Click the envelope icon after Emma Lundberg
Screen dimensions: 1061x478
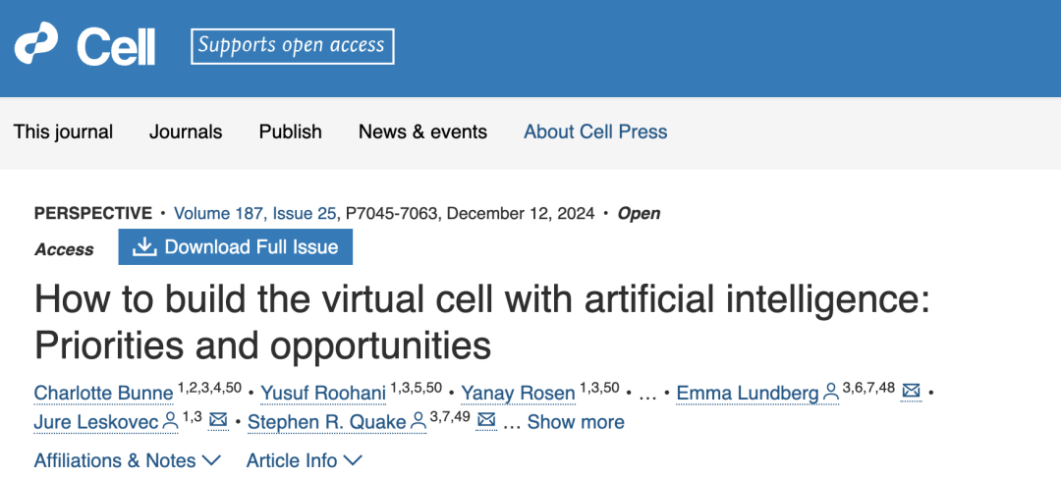[911, 393]
